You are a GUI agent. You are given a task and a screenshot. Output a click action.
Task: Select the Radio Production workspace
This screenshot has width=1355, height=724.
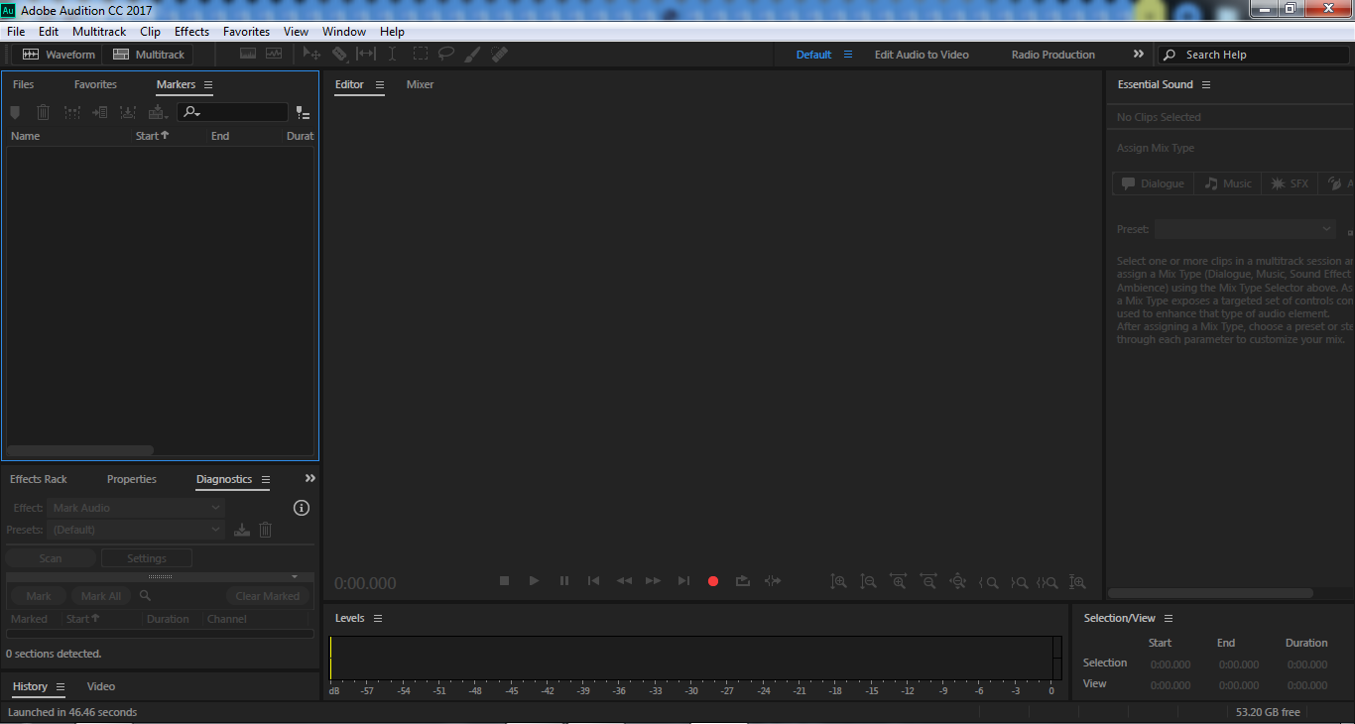1053,55
